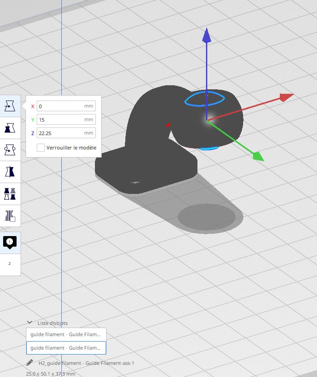317x377 pixels.
Task: Focus the Y position field showing 15
Action: [x=60, y=120]
